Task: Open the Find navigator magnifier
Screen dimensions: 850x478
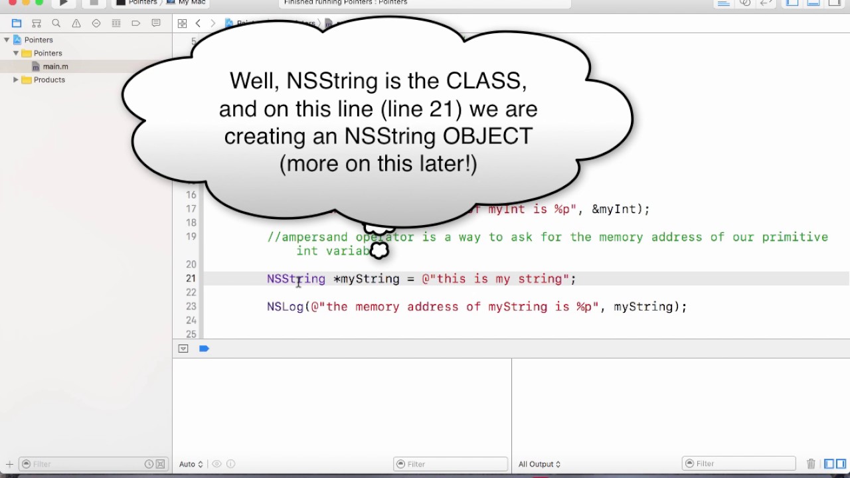Action: click(x=56, y=23)
